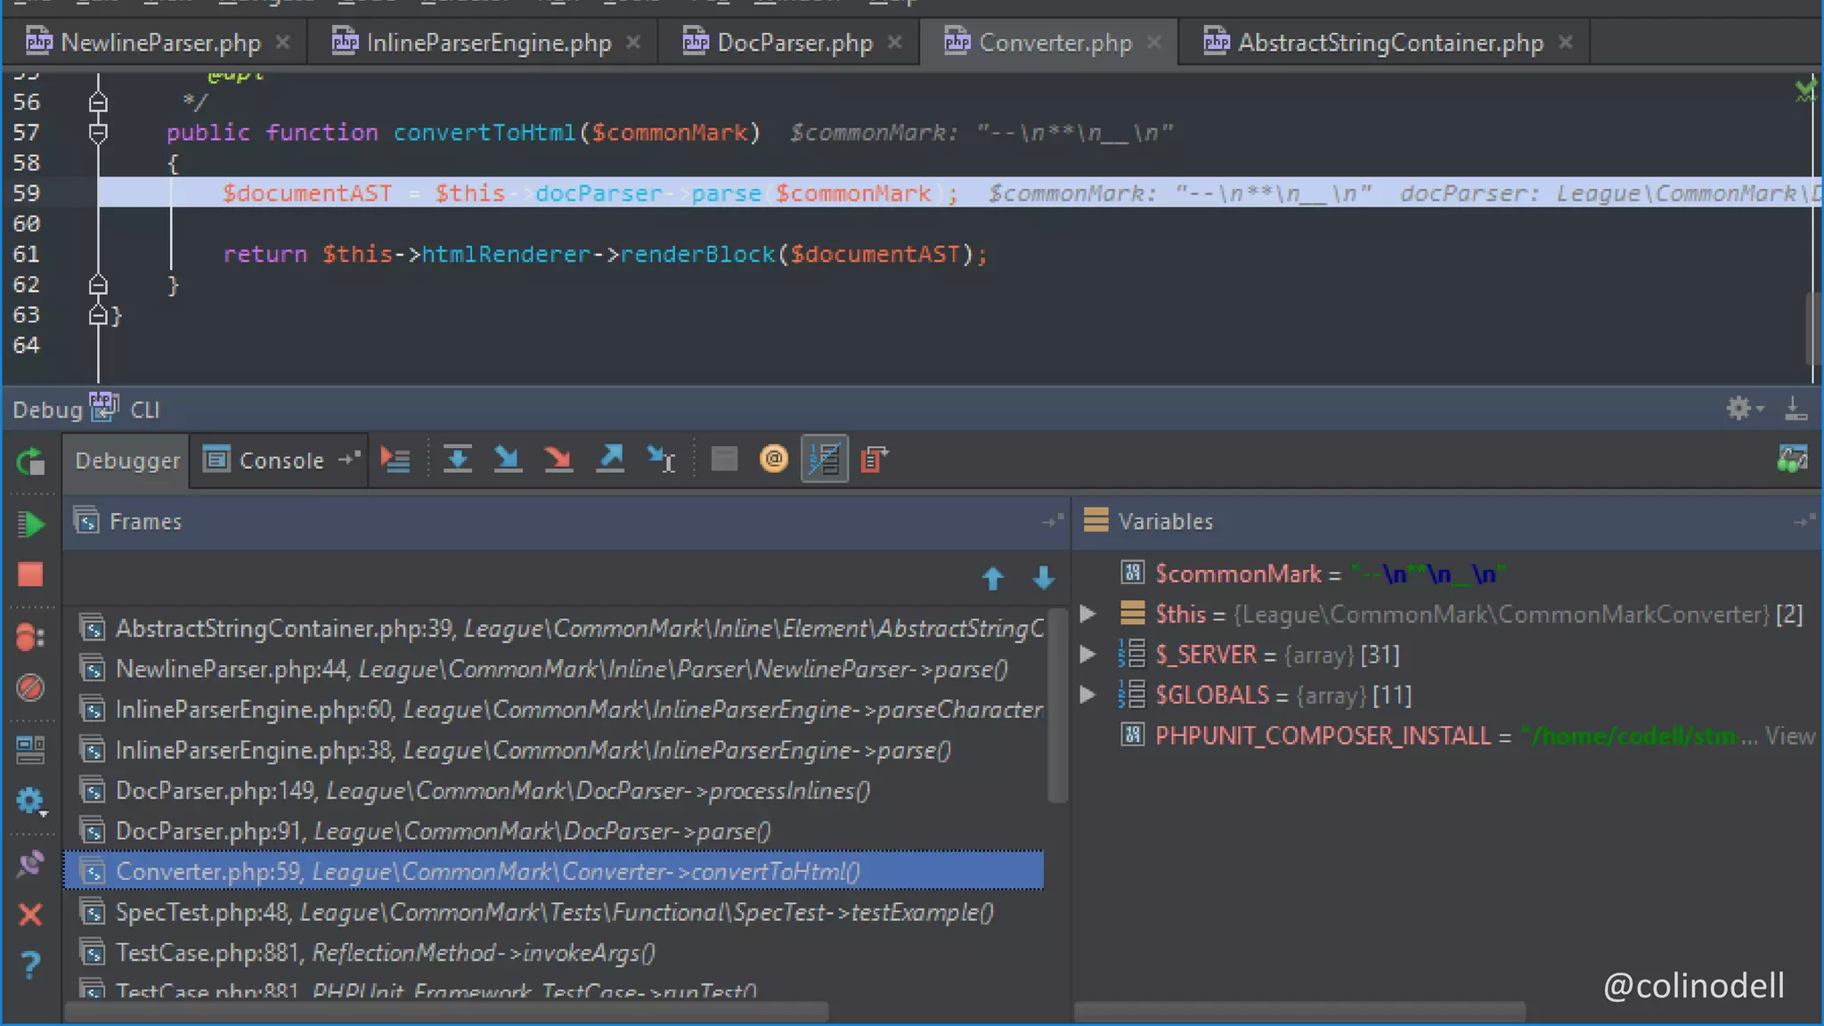Toggle fold marker at line 57
The image size is (1824, 1026).
[98, 133]
